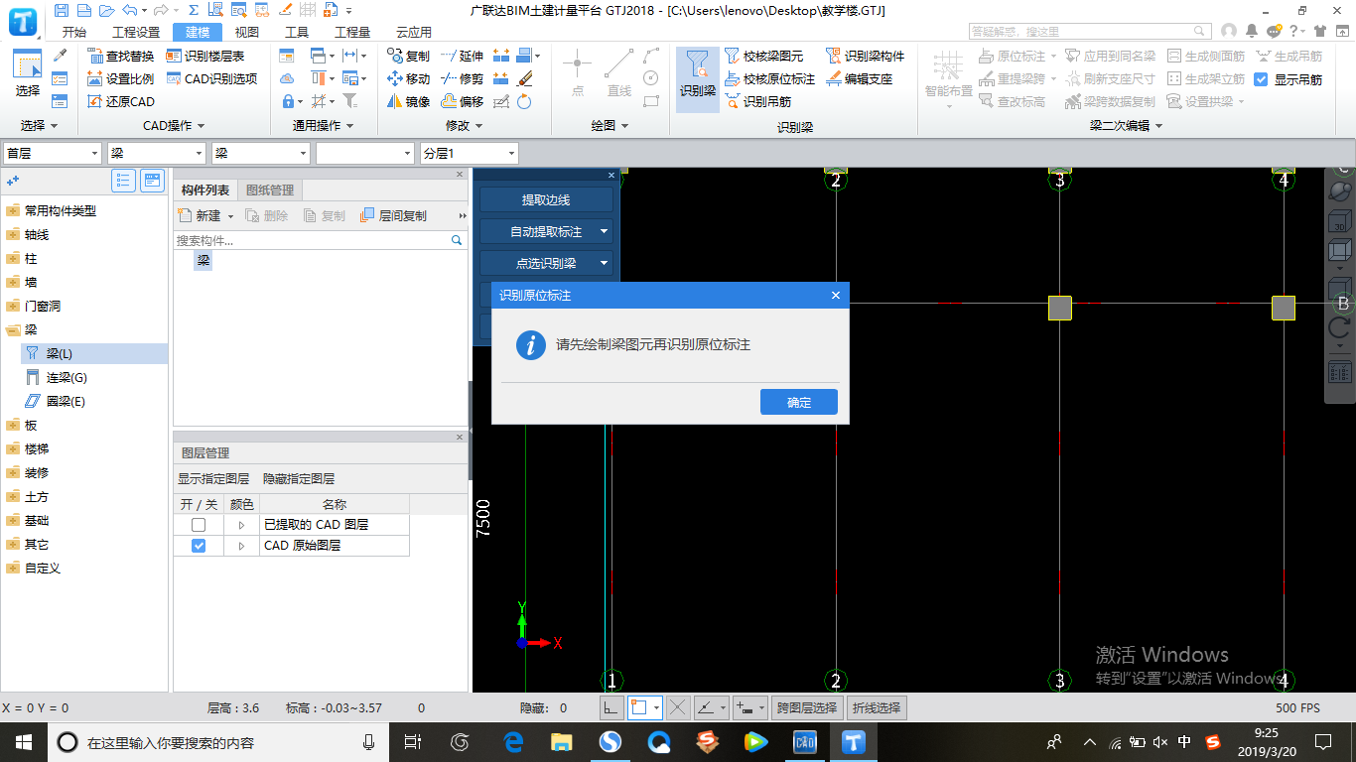Viewport: 1356px width, 762px height.
Task: Open the Task View taskbar button
Action: (412, 741)
